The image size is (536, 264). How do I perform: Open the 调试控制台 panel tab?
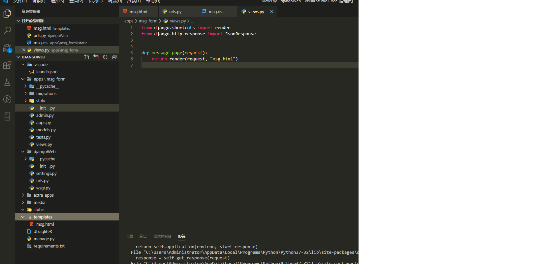click(x=162, y=236)
